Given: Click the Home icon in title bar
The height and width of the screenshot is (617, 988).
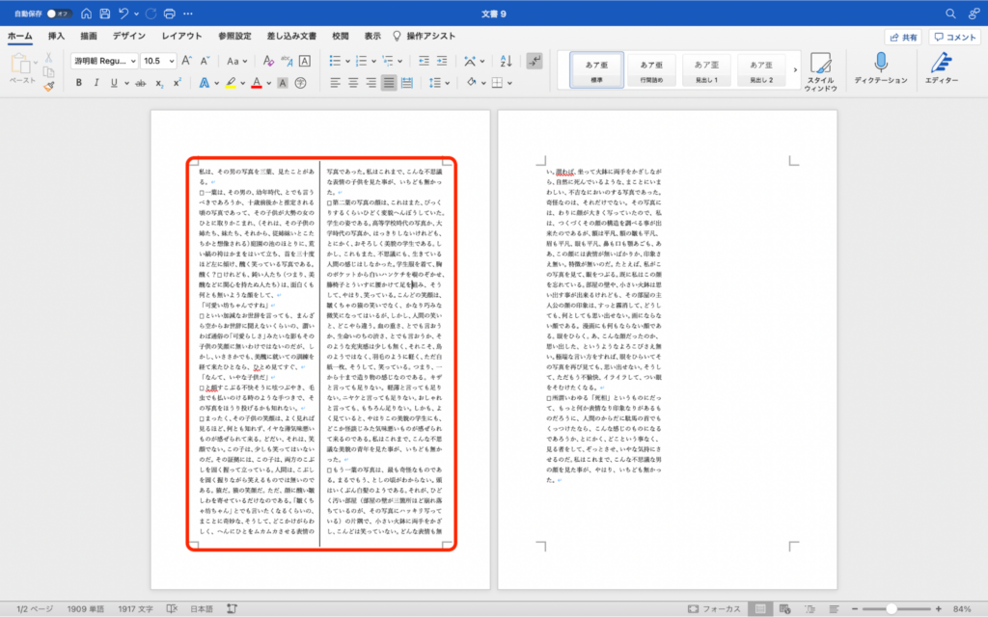Looking at the screenshot, I should (x=86, y=13).
